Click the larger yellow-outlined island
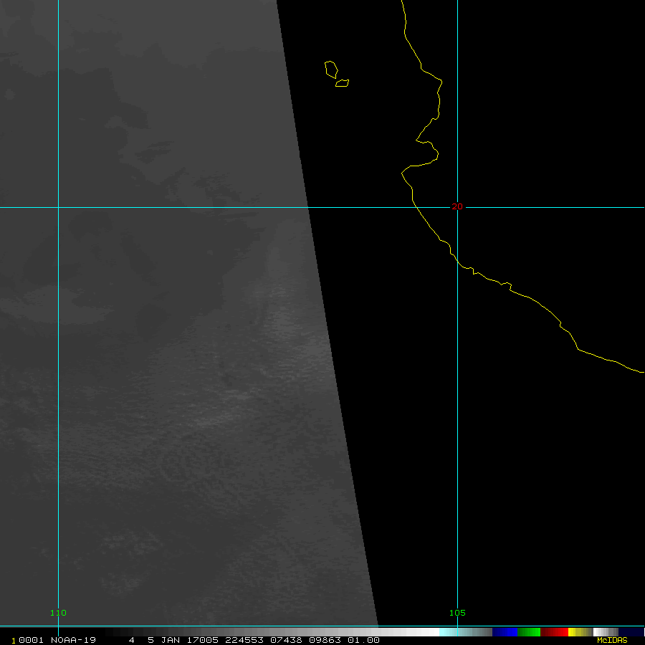Screen dimensions: 645x645 click(x=331, y=70)
